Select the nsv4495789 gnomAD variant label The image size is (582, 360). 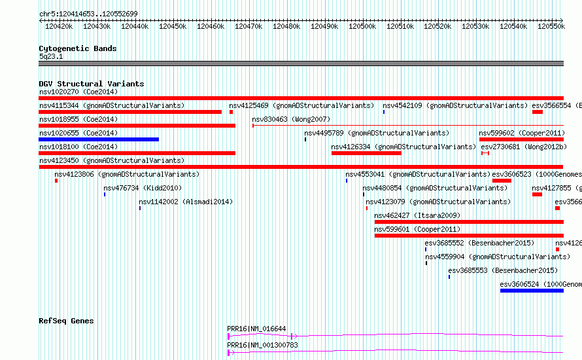(377, 133)
